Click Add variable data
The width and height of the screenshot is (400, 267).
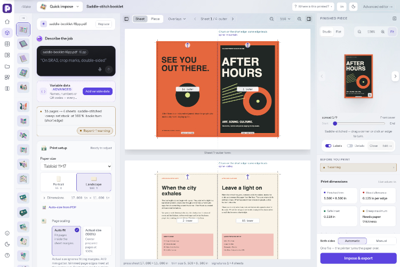98,91
